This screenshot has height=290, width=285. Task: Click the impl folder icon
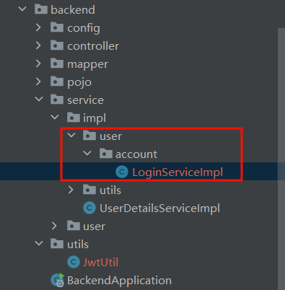point(74,118)
